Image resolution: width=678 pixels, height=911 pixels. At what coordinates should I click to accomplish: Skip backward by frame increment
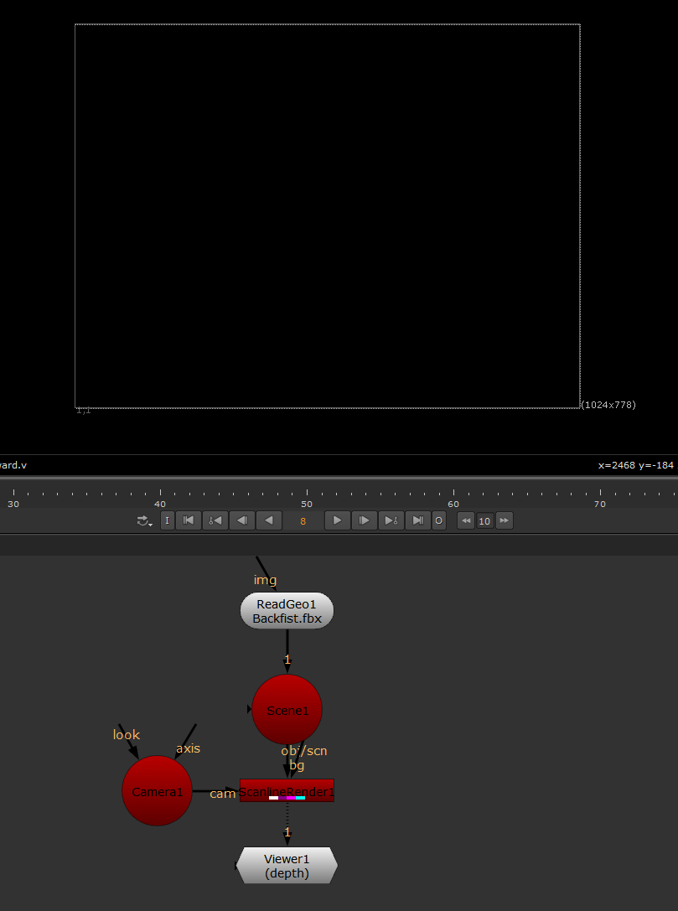(465, 520)
